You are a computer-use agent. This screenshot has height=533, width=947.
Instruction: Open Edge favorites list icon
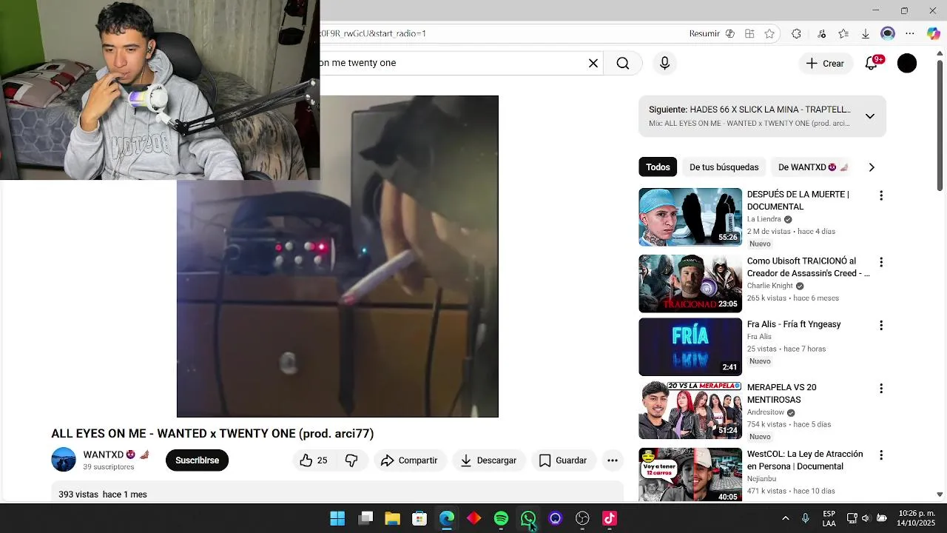point(843,33)
